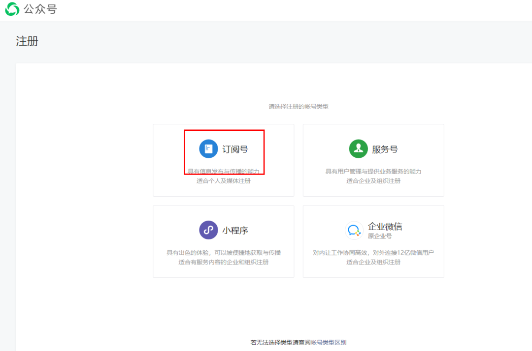This screenshot has width=532, height=351.
Task: Click the green person icon for 服务号
Action: pyautogui.click(x=358, y=149)
